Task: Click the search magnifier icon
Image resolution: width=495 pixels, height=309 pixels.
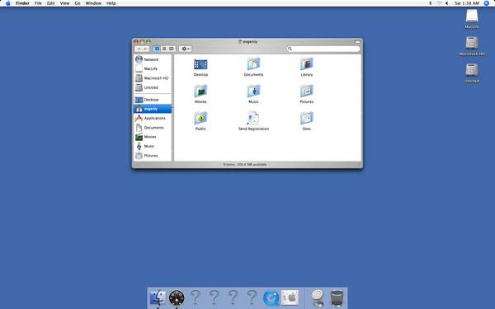Action: coord(290,49)
